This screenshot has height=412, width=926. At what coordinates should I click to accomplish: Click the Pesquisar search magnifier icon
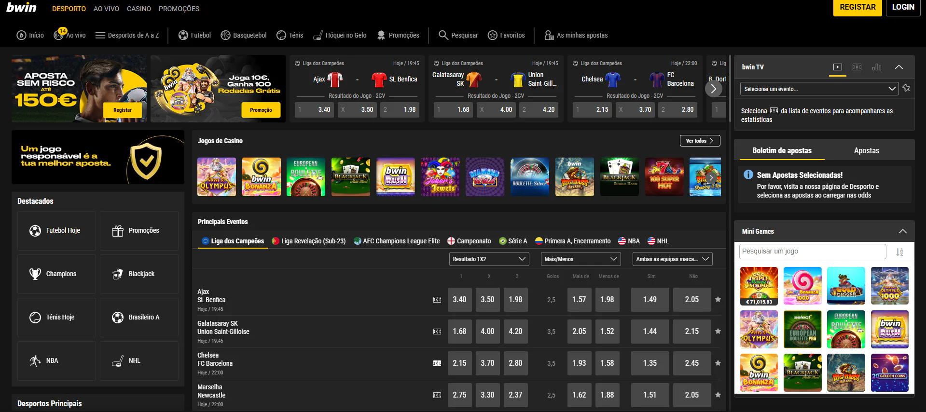pos(443,35)
